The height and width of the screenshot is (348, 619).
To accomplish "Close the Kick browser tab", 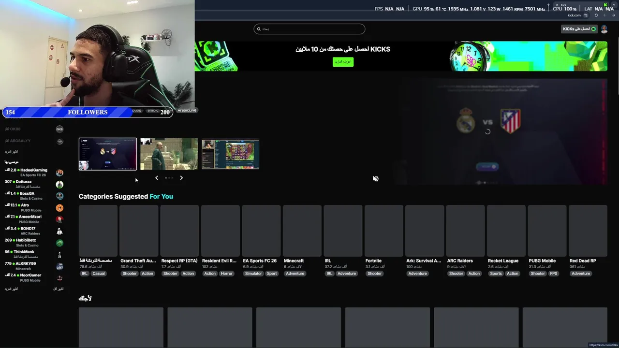I will coord(557,5).
